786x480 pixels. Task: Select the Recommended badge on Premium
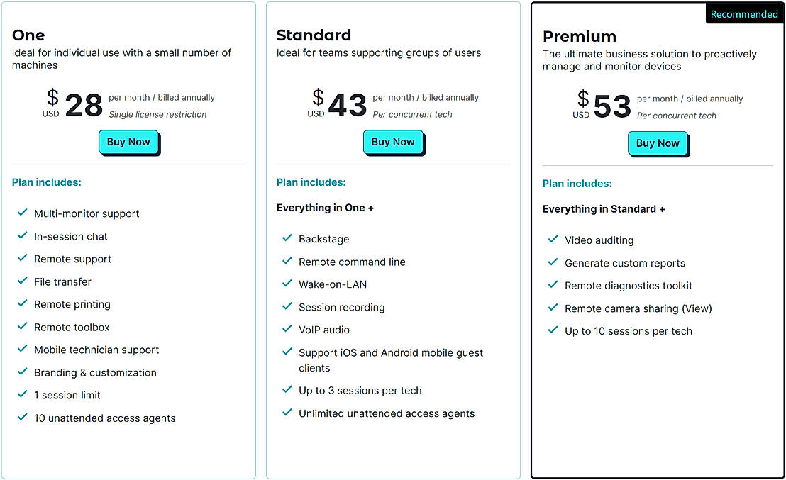pos(744,14)
